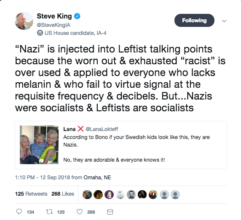Click the blue verified badge
241x220 pixels.
77,16
